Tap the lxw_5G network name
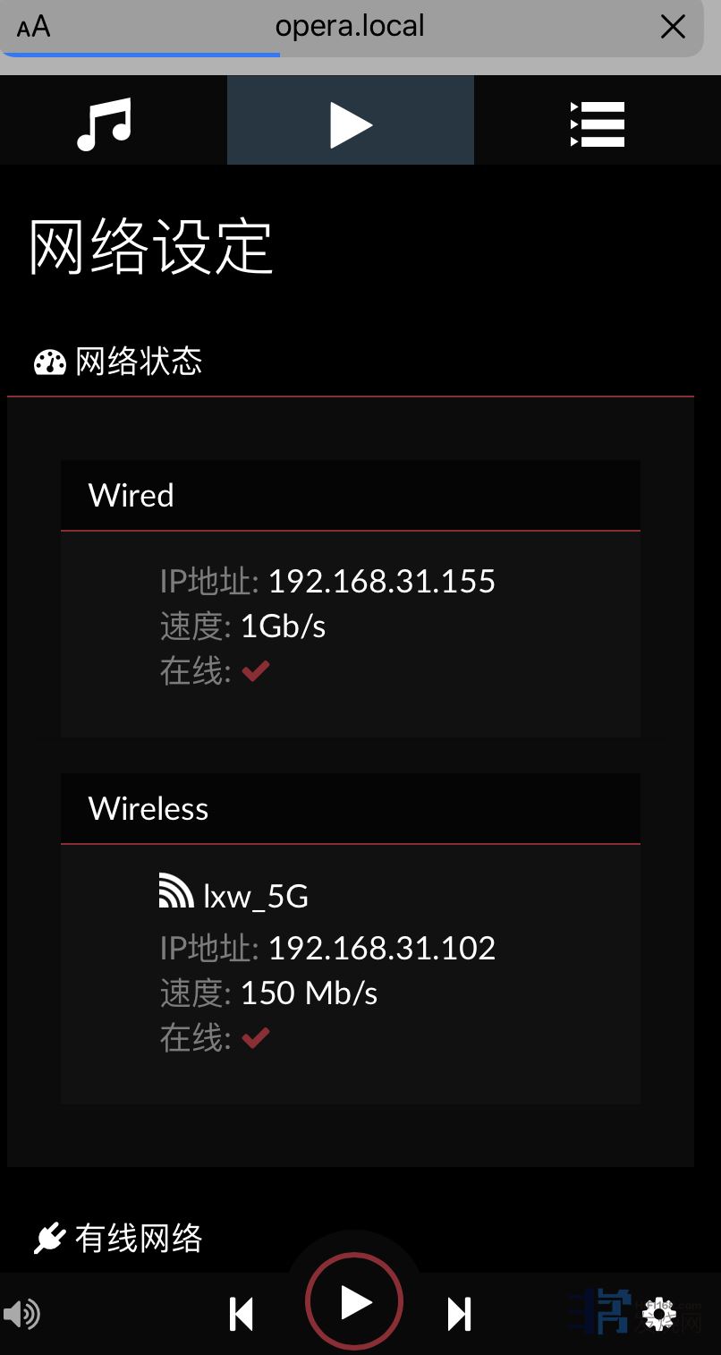 (256, 895)
